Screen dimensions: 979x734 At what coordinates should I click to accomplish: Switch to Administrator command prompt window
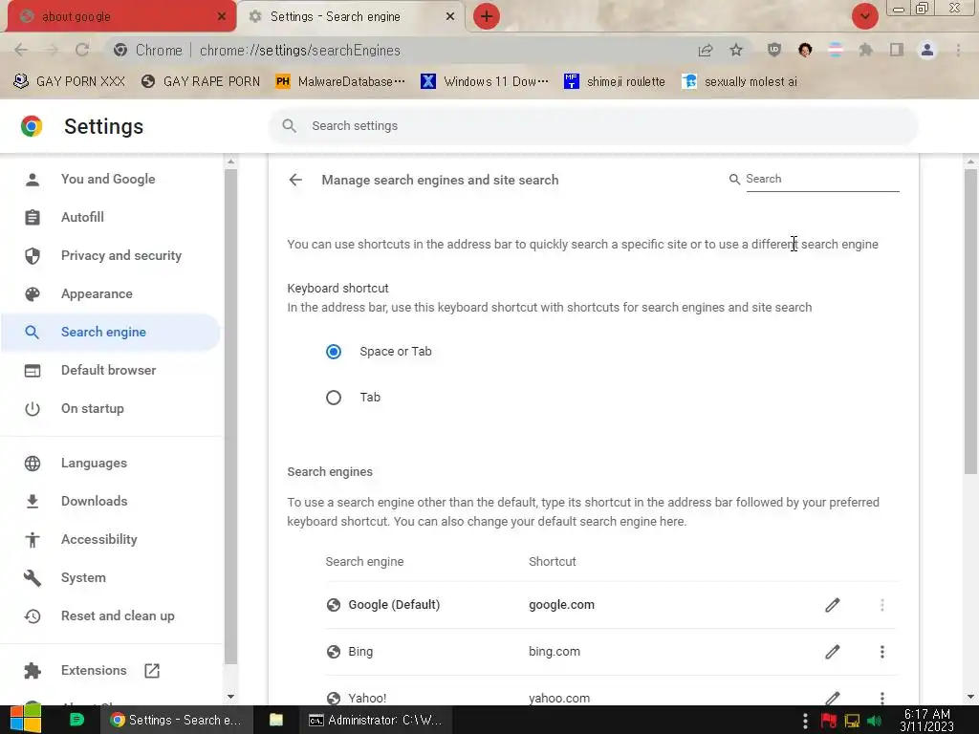376,720
